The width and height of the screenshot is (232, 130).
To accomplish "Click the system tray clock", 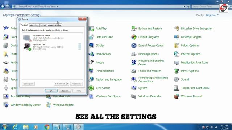I will click(x=224, y=127).
